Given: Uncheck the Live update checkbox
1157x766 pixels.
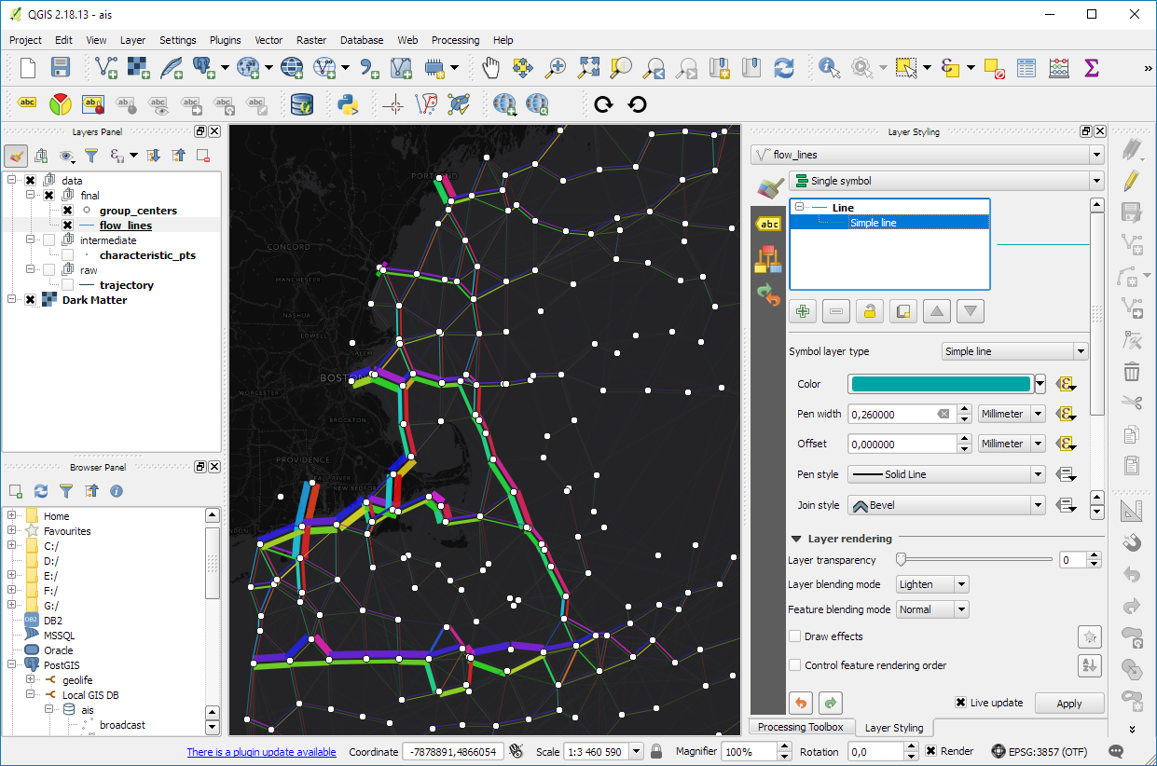Looking at the screenshot, I should (x=960, y=703).
